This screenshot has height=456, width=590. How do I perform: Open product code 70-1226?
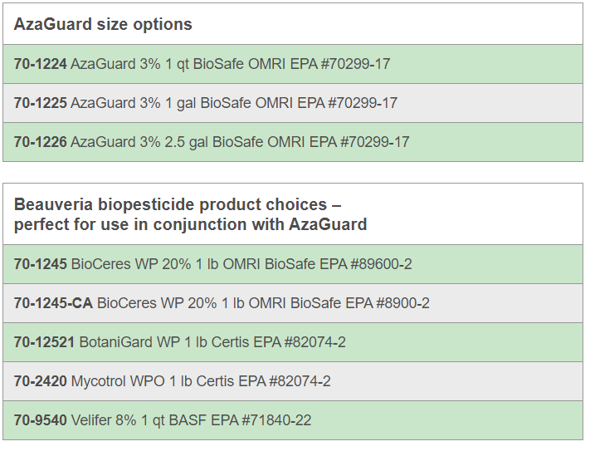coord(41,142)
